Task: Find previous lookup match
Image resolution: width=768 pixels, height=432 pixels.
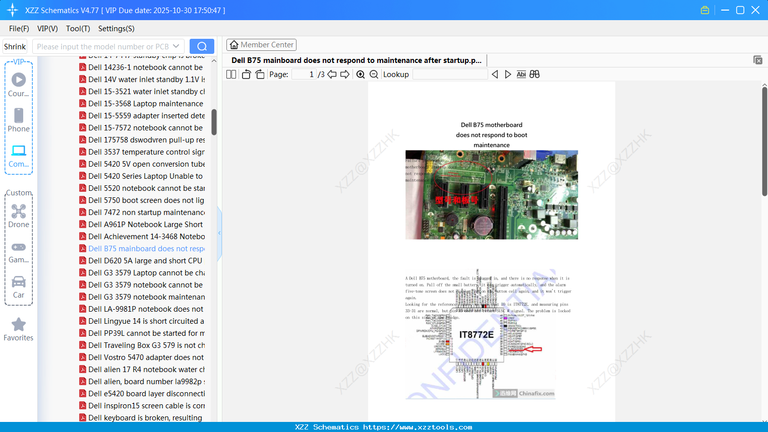Action: [495, 75]
